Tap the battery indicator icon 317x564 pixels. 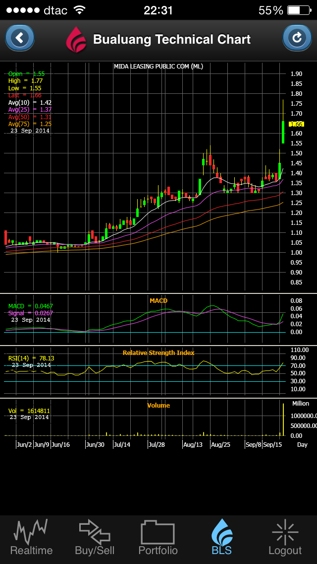pos(299,10)
